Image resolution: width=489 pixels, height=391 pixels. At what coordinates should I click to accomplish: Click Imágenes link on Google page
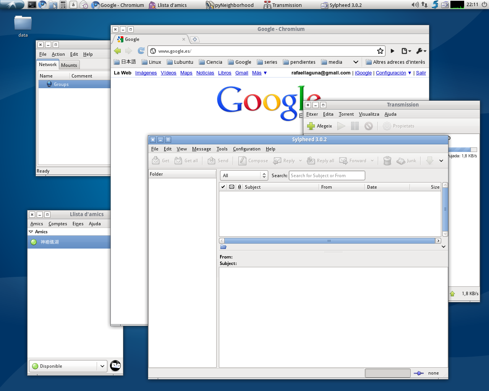coord(146,73)
